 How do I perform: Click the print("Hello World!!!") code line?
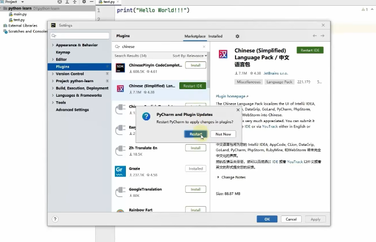click(x=153, y=10)
